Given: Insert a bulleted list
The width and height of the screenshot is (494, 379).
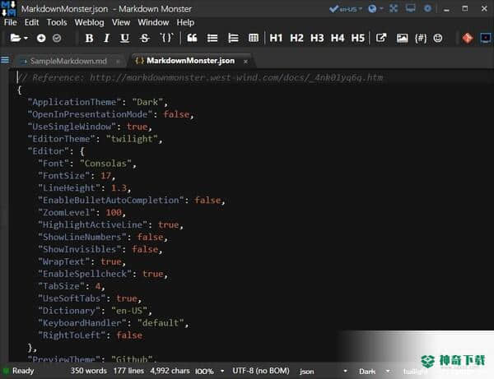Looking at the screenshot, I should tap(212, 39).
